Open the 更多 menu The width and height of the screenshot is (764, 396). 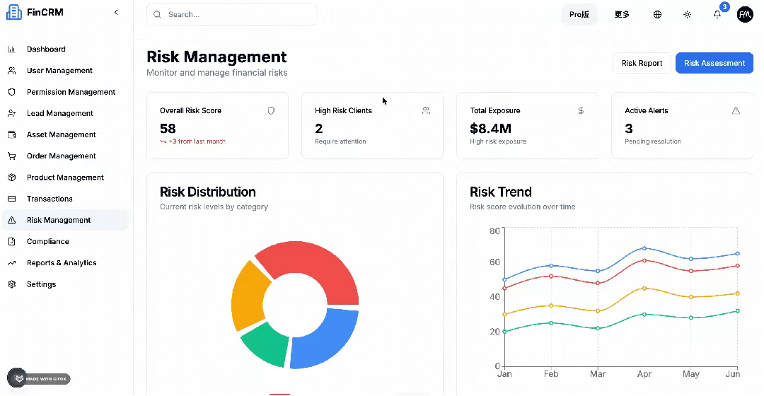[x=622, y=15]
